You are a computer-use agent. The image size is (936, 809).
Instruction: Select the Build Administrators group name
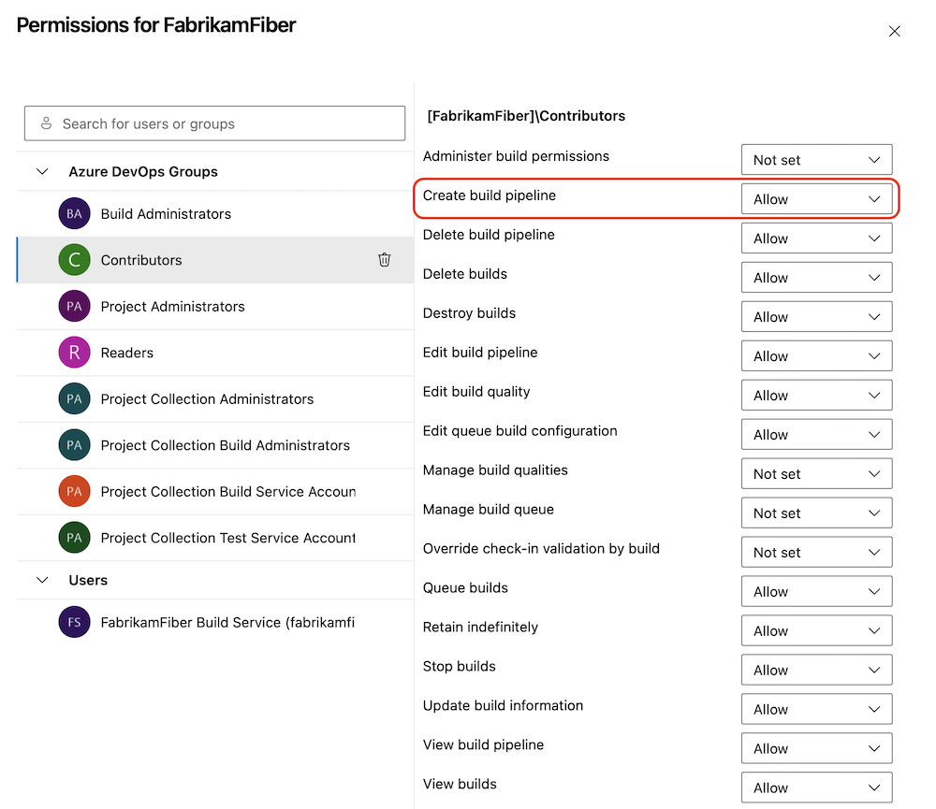[x=166, y=213]
